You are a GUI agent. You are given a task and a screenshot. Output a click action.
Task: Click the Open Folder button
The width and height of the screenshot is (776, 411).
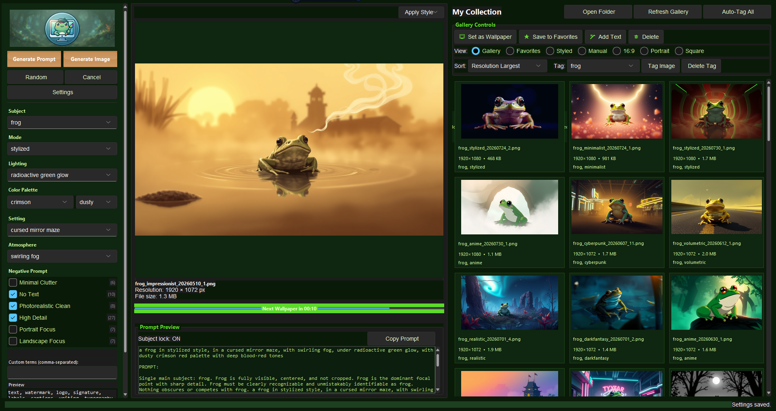[598, 12]
